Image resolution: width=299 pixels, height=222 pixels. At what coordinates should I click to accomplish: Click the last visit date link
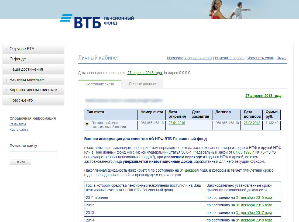pyautogui.click(x=145, y=73)
